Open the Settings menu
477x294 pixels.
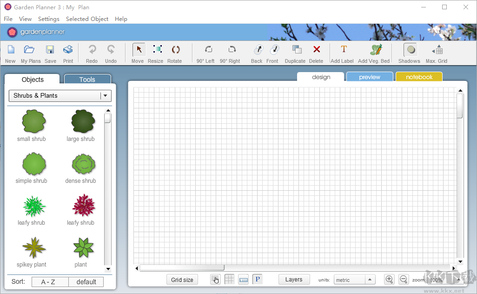click(48, 19)
